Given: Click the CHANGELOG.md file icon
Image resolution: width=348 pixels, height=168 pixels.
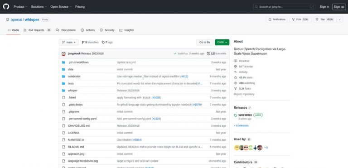Looking at the screenshot, I should pos(64,126).
